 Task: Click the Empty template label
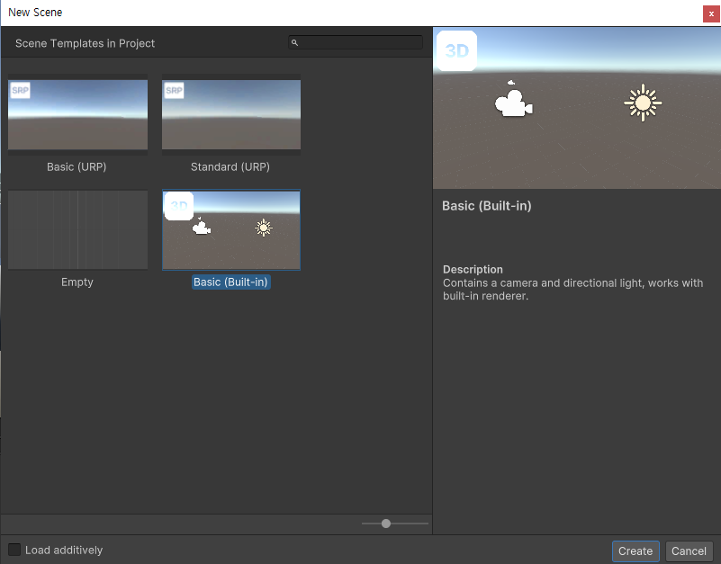point(77,282)
